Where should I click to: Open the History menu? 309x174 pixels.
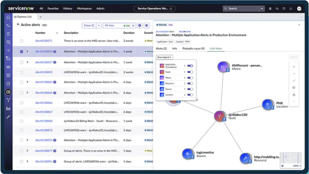pyautogui.click(x=68, y=8)
